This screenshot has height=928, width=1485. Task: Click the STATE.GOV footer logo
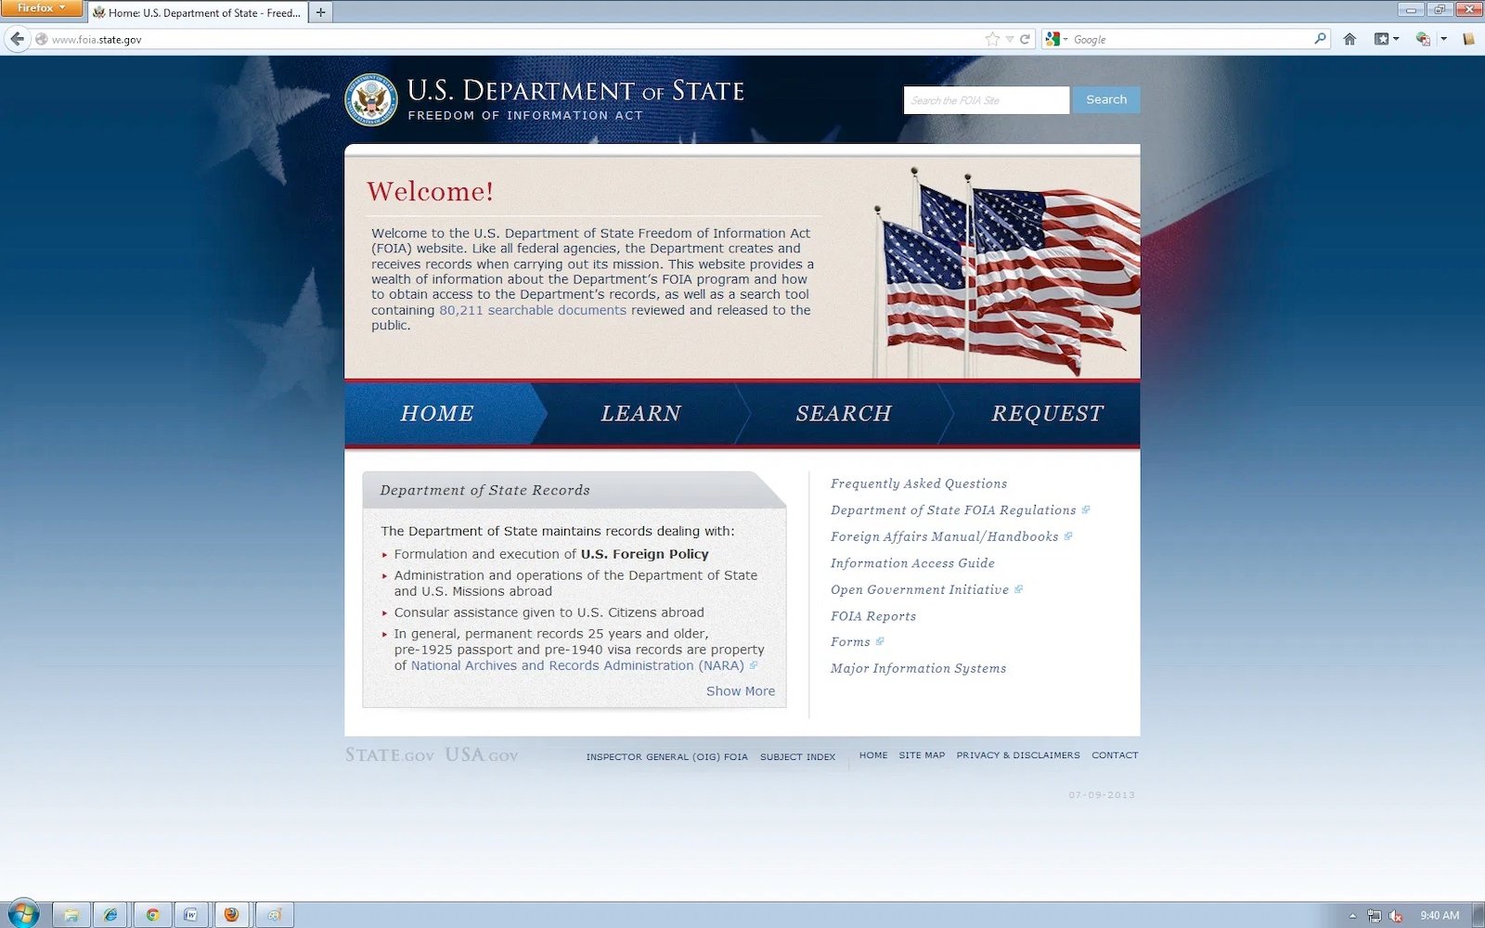click(x=390, y=755)
